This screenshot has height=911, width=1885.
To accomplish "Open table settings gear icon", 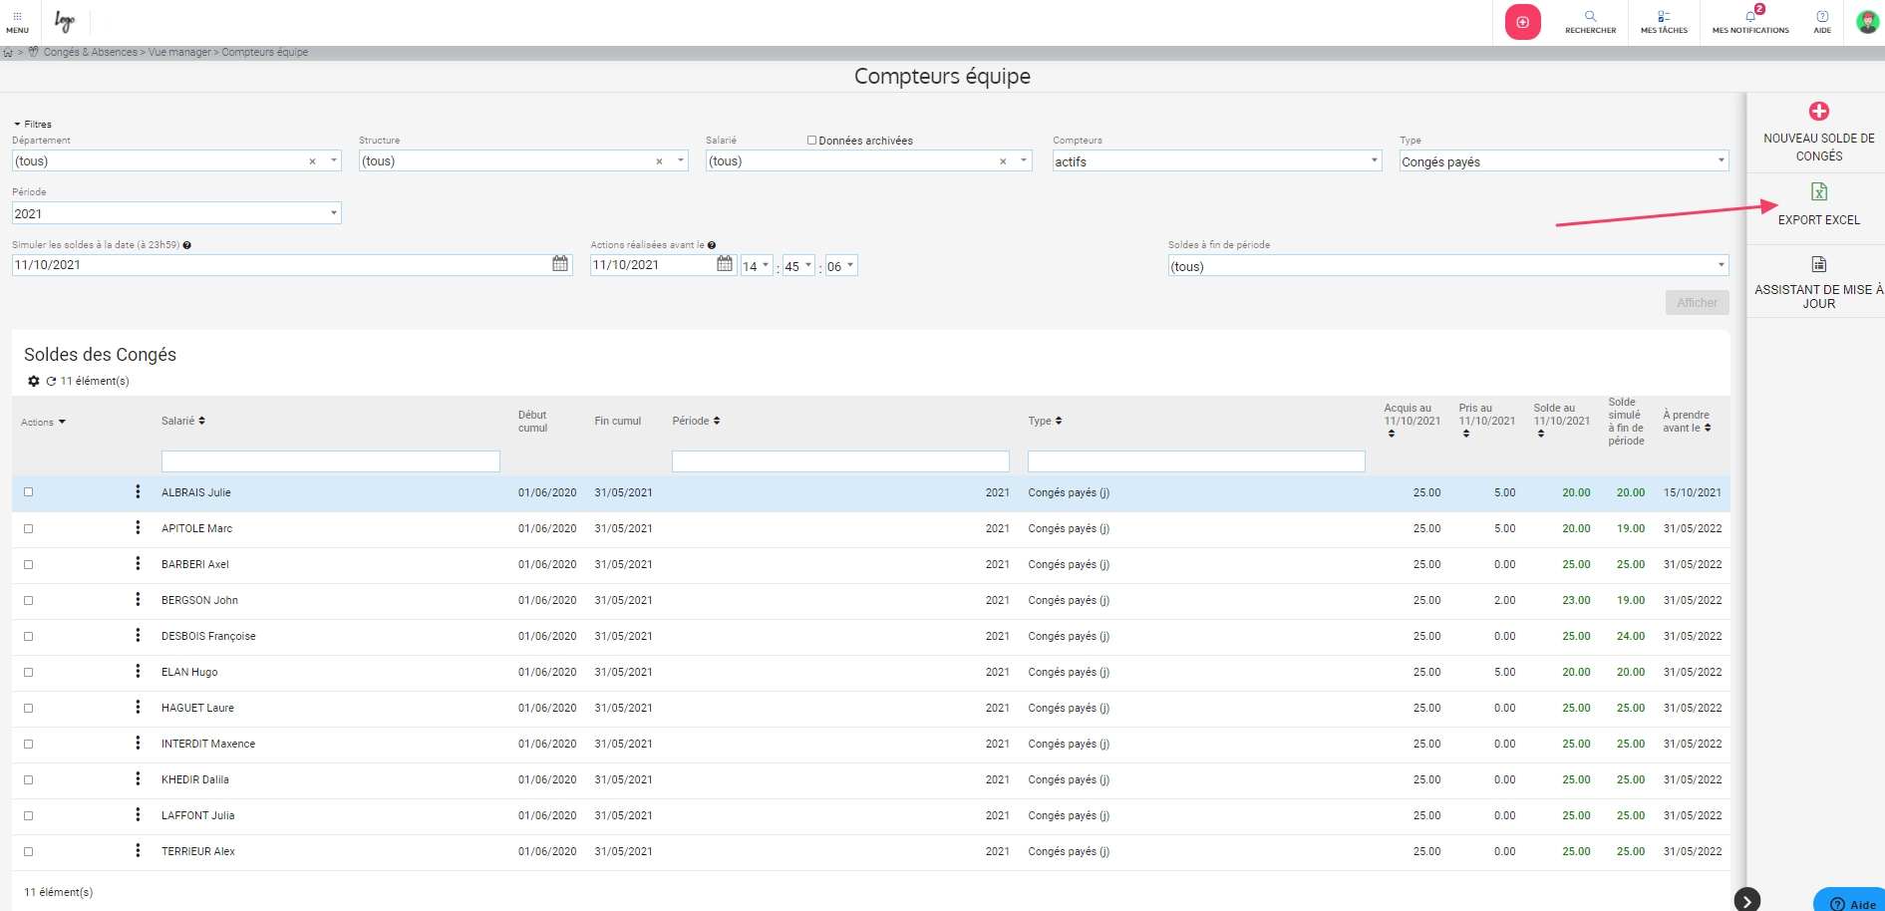I will [34, 381].
